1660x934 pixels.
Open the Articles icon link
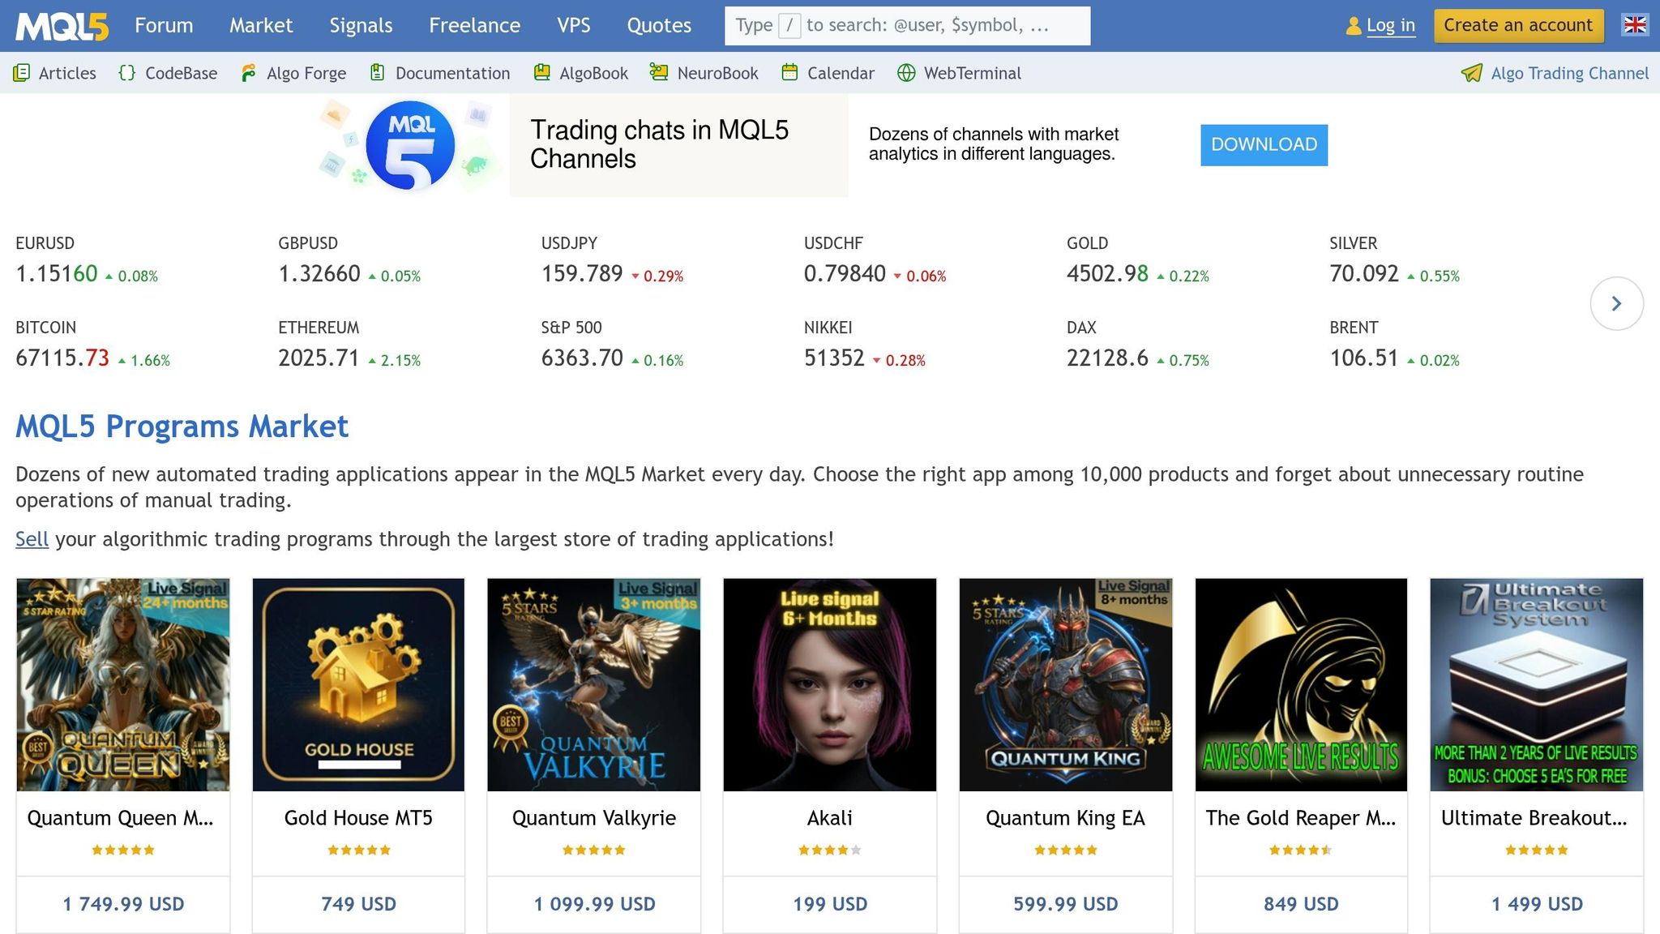tap(22, 73)
